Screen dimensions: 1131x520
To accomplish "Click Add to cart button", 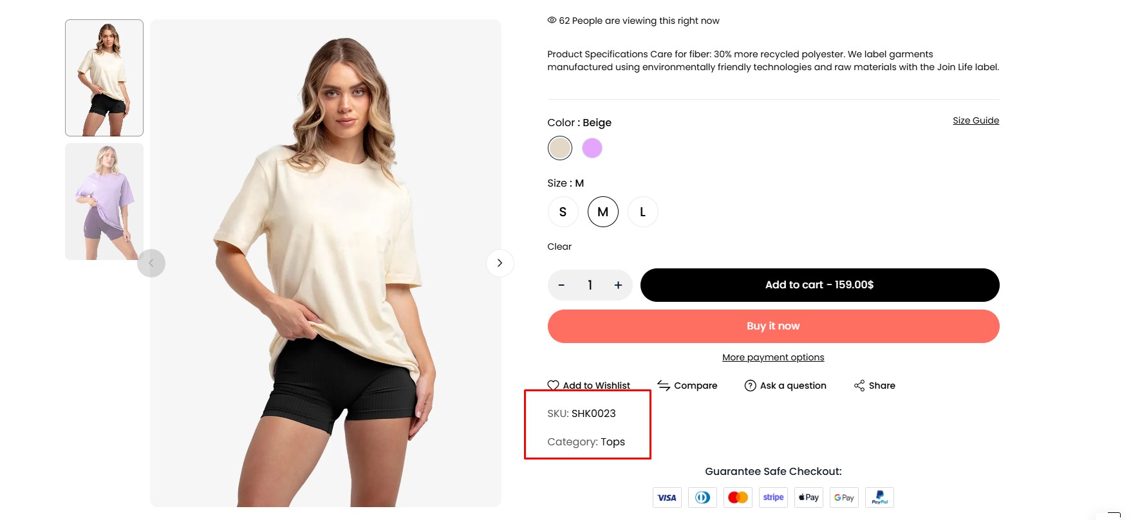I will [819, 285].
